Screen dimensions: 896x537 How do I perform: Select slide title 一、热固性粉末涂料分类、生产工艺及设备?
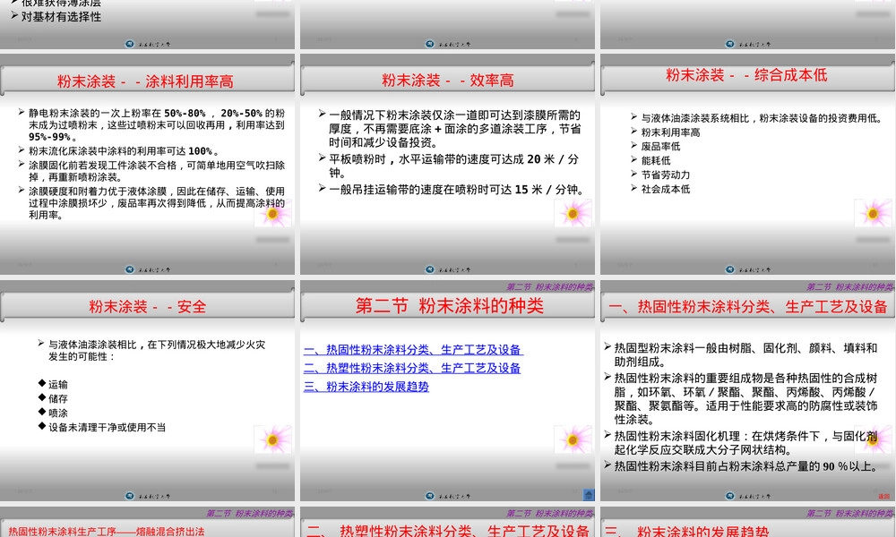point(747,306)
